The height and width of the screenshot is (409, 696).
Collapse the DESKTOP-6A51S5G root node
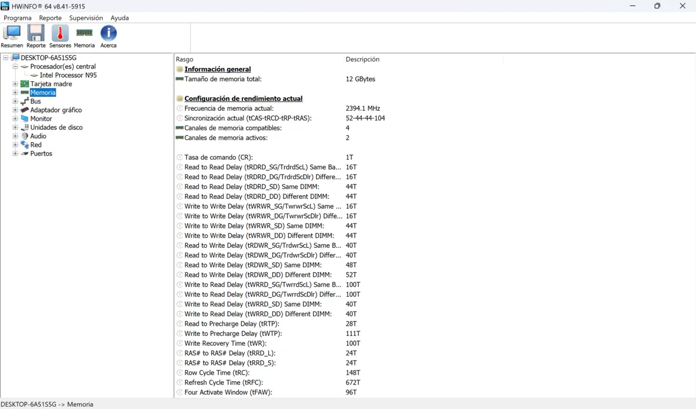click(6, 58)
